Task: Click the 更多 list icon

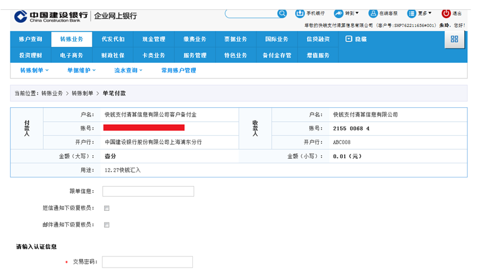Action: [412, 13]
